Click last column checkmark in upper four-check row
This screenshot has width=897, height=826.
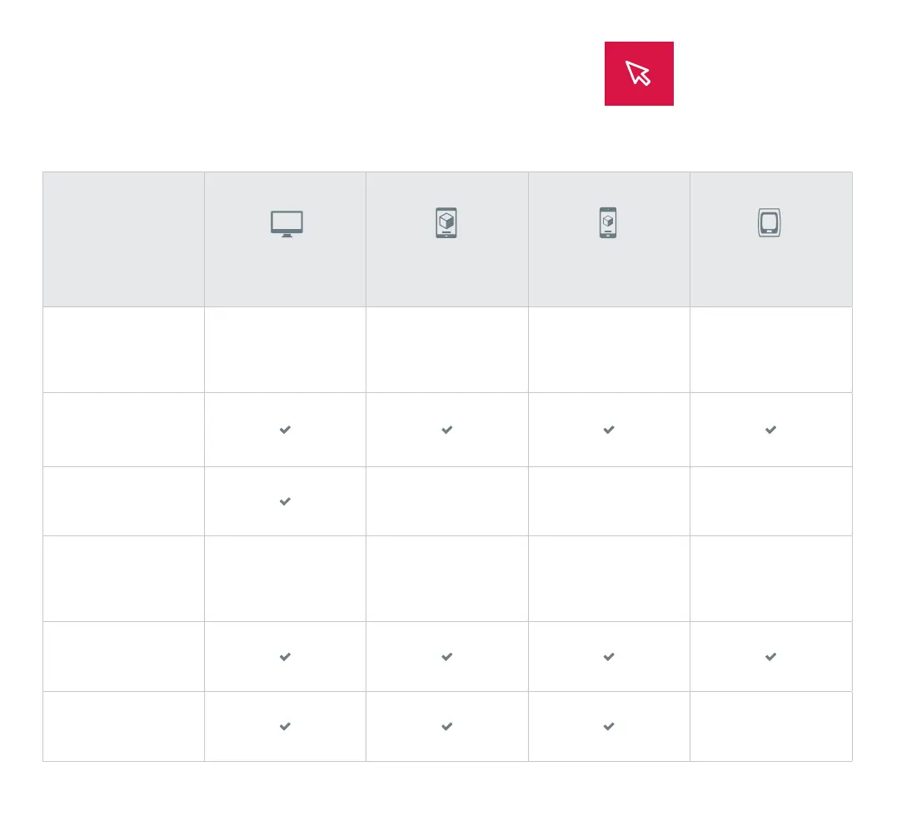770,430
